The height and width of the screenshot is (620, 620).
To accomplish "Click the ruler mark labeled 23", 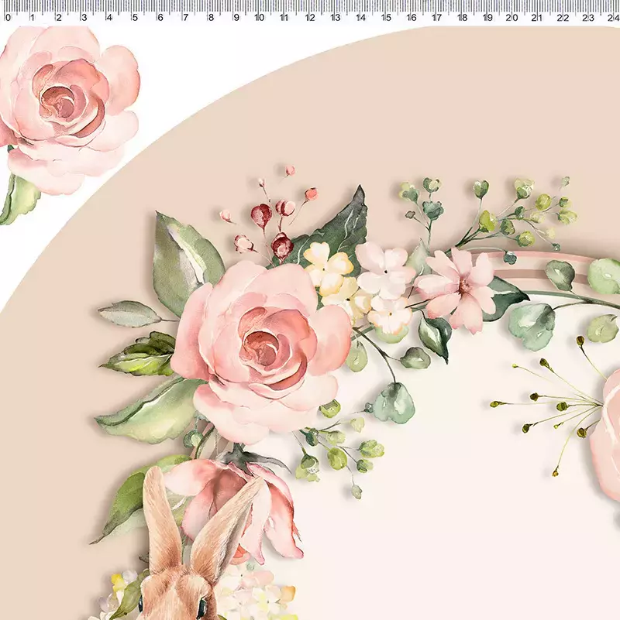I will coord(588,17).
